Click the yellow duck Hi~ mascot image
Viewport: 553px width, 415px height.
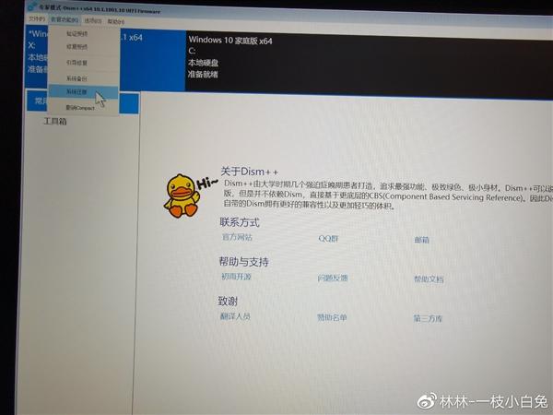(189, 195)
